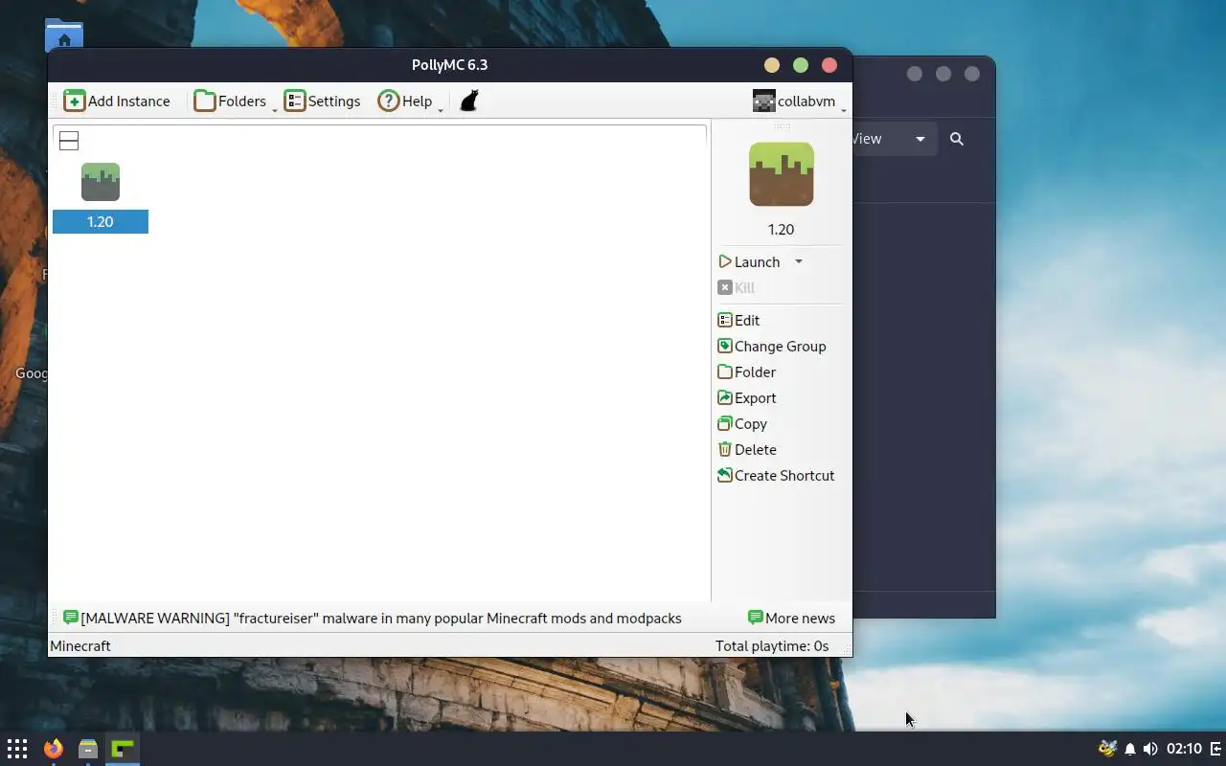Copy the selected instance
The height and width of the screenshot is (766, 1226).
(x=742, y=423)
